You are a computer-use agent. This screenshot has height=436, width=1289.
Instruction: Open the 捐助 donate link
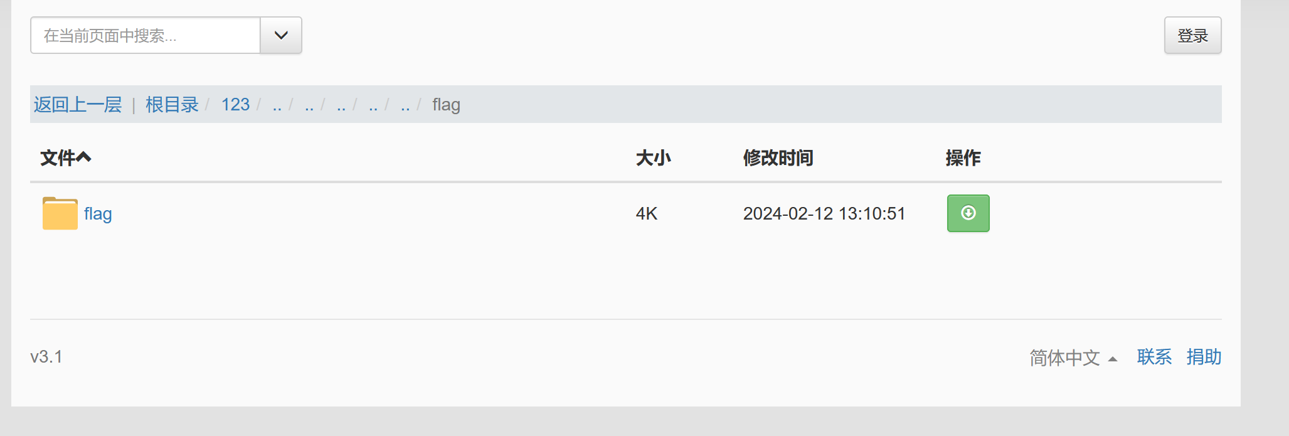point(1204,357)
